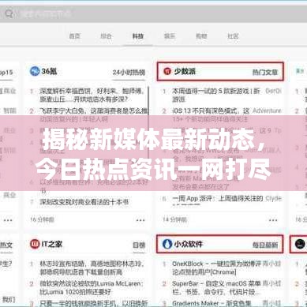Open the 少数派 card's more options ellipsis

click(273, 220)
